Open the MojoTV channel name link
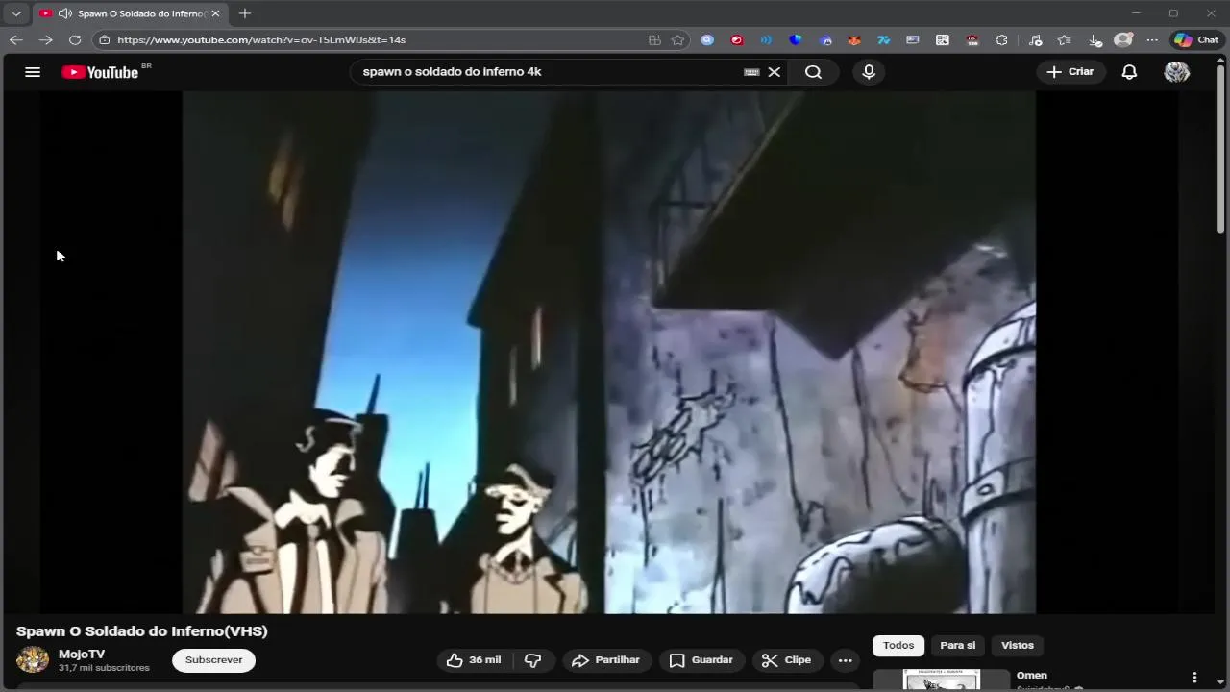 (x=82, y=654)
